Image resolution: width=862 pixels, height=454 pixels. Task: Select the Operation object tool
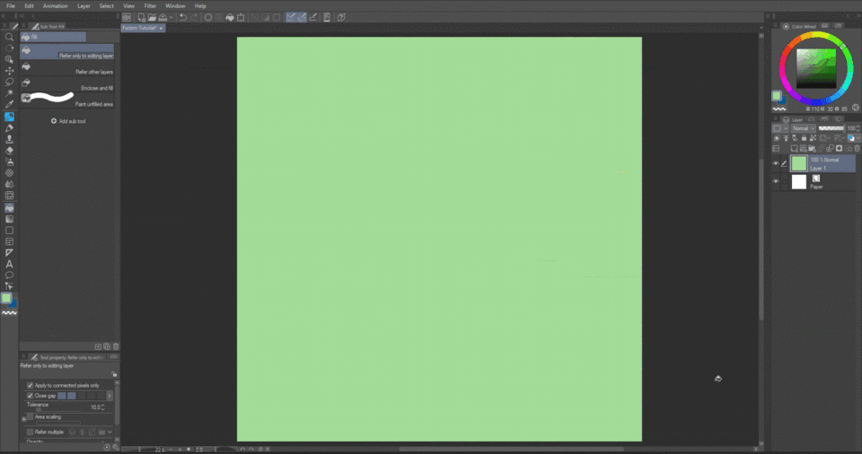tap(9, 59)
